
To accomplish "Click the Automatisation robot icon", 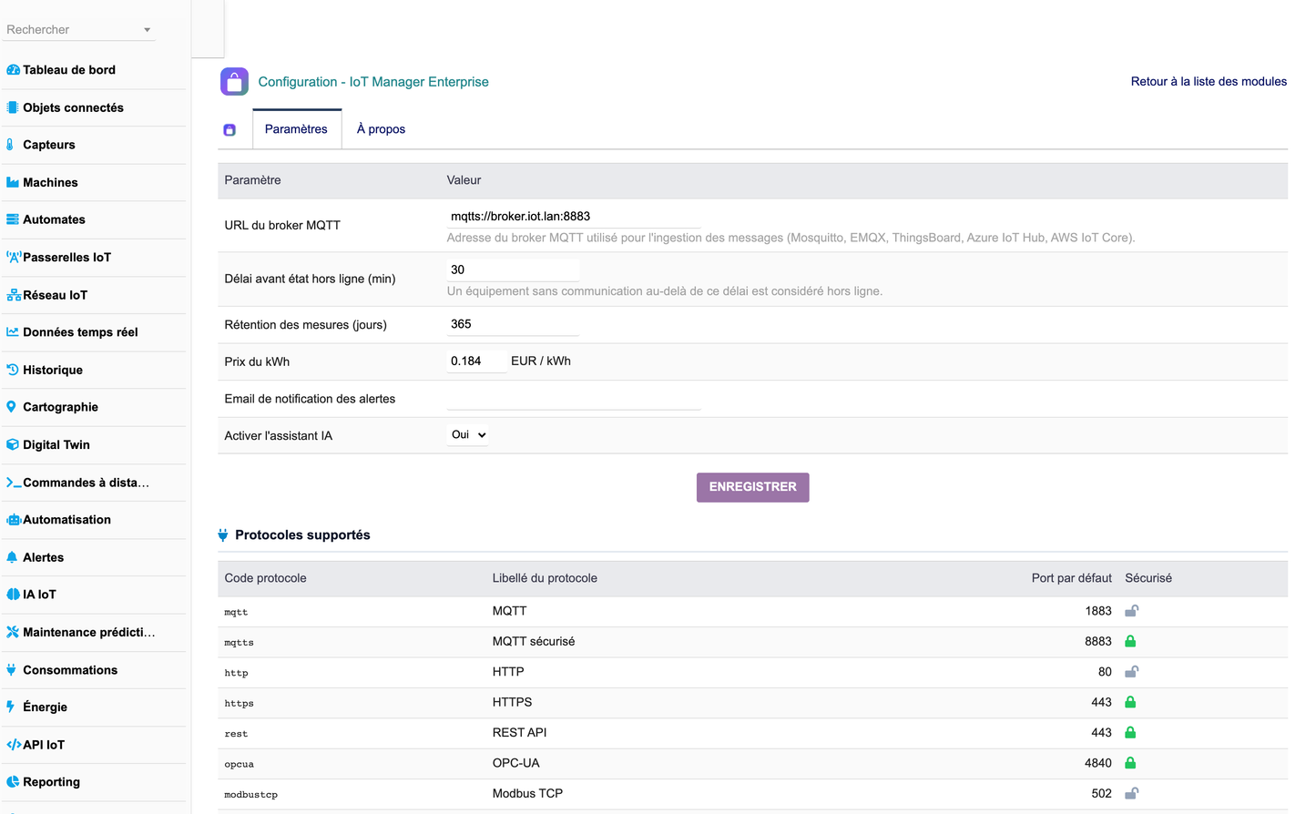I will 14,520.
